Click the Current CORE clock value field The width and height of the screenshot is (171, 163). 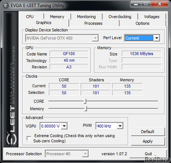click(64, 86)
